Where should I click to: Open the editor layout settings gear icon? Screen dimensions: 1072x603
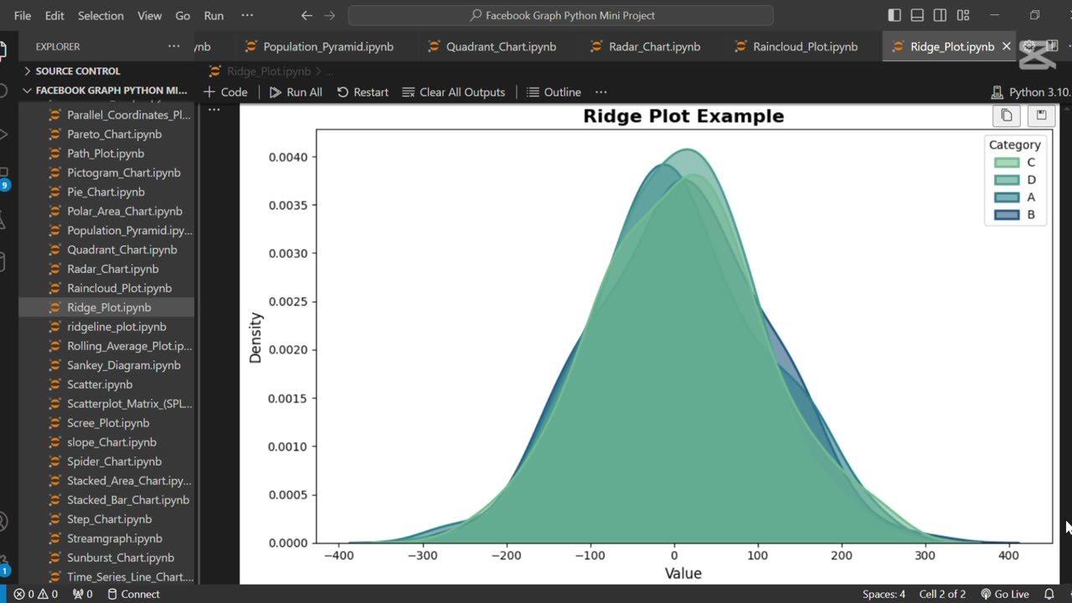[1029, 47]
